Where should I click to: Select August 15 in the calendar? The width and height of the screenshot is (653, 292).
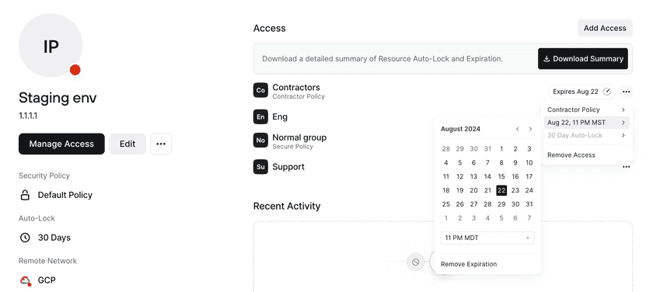[x=501, y=176]
